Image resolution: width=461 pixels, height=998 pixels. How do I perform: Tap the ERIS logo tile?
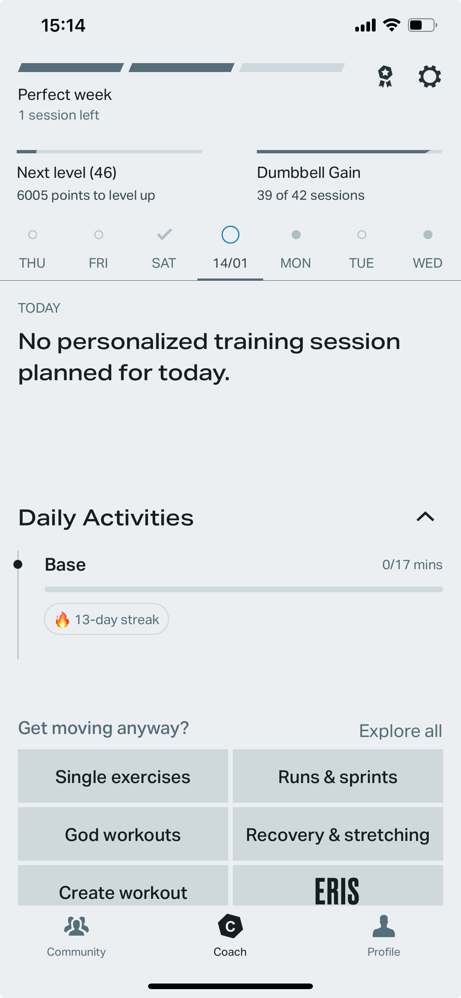[x=337, y=890]
